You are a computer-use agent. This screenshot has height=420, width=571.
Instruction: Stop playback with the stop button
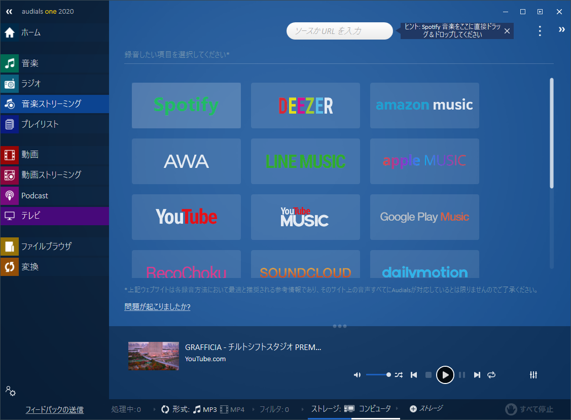tap(429, 375)
